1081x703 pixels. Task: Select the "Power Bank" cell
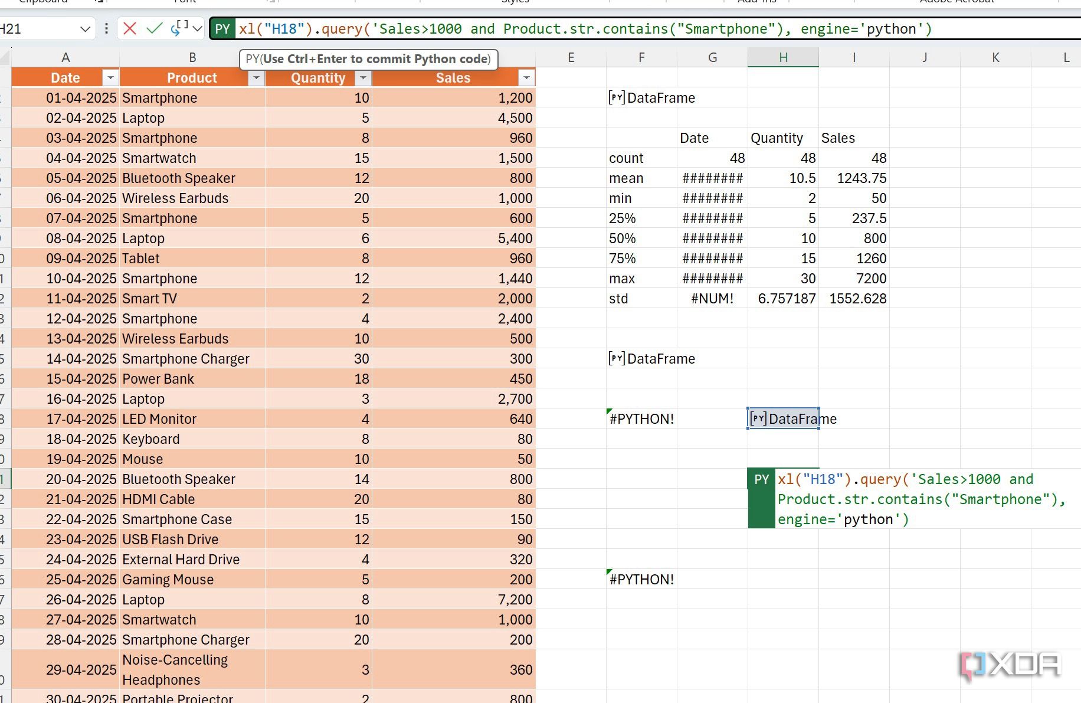click(x=192, y=379)
